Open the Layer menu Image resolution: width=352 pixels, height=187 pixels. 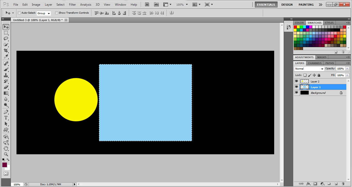click(x=48, y=5)
